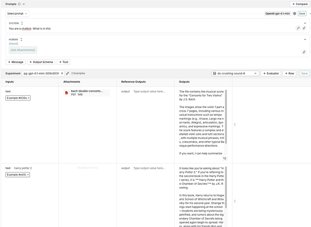Click the Save button beside + Row
The width and height of the screenshot is (311, 227).
305,73
